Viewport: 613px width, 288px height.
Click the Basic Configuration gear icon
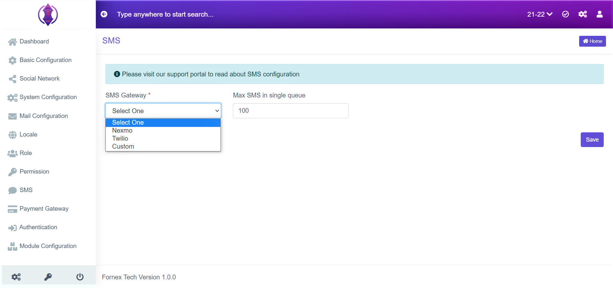(12, 60)
